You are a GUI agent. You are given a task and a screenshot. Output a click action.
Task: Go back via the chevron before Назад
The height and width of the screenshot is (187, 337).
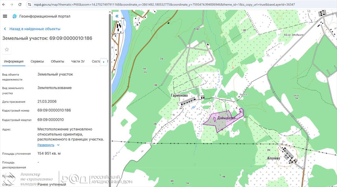click(5, 29)
